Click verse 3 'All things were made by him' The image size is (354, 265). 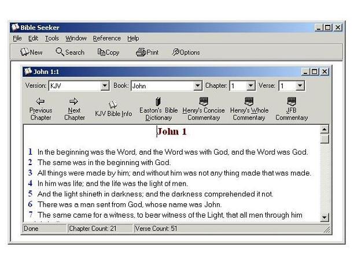pos(174,173)
